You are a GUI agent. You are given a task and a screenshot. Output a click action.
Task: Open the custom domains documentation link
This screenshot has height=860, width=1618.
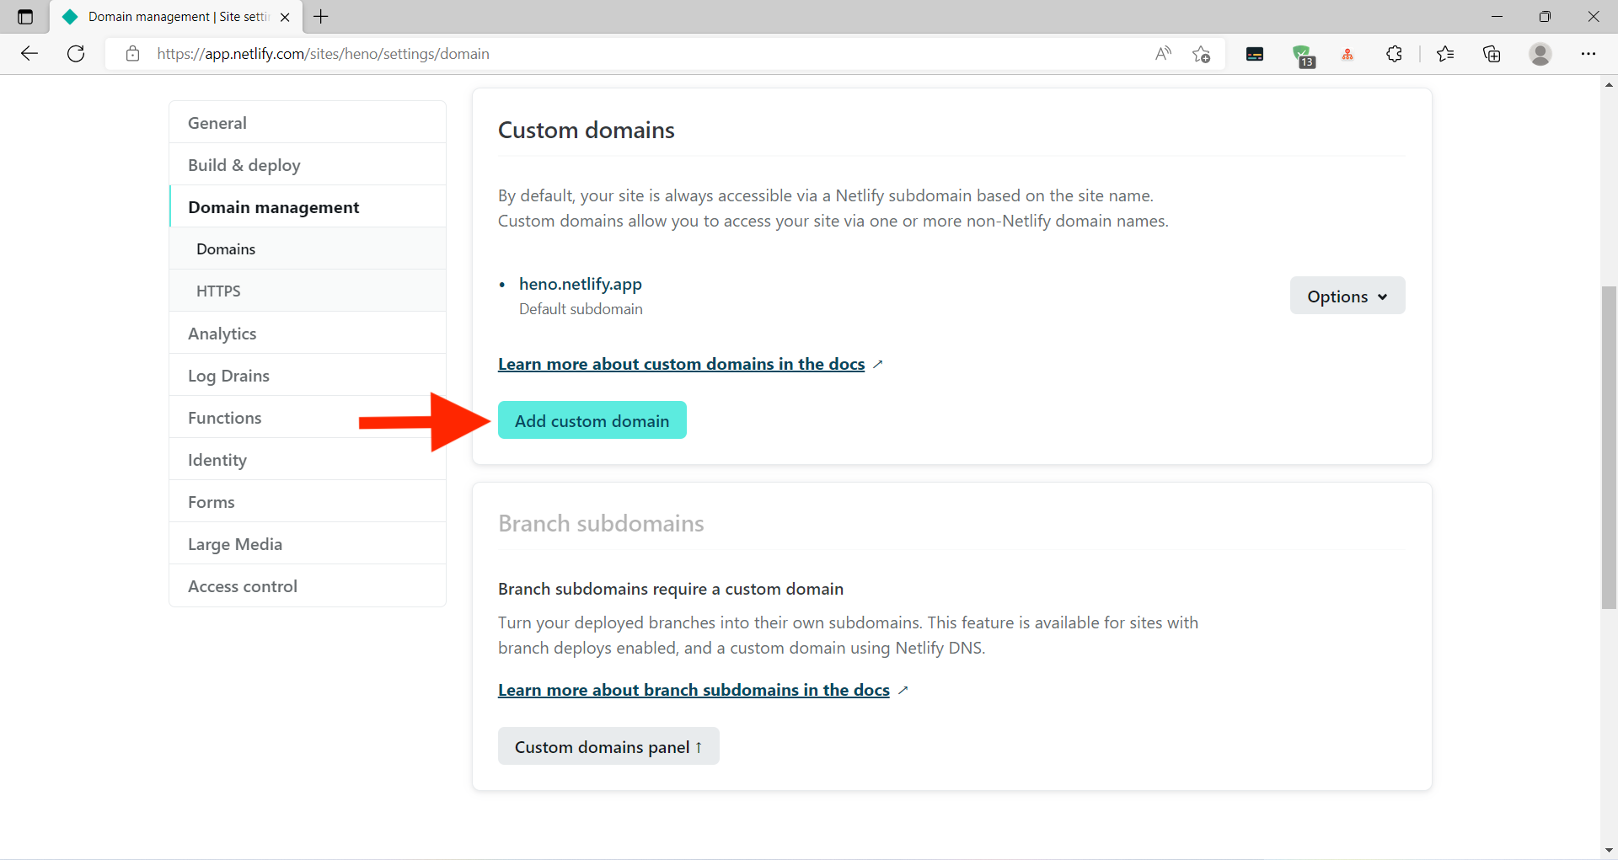[682, 364]
